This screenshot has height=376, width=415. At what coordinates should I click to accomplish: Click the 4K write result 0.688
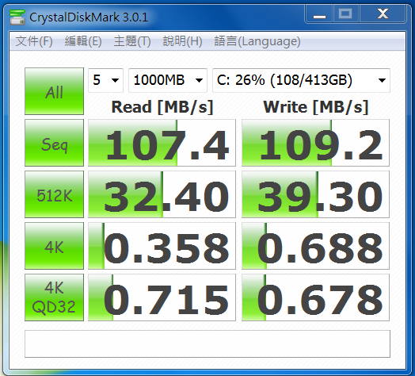point(315,246)
